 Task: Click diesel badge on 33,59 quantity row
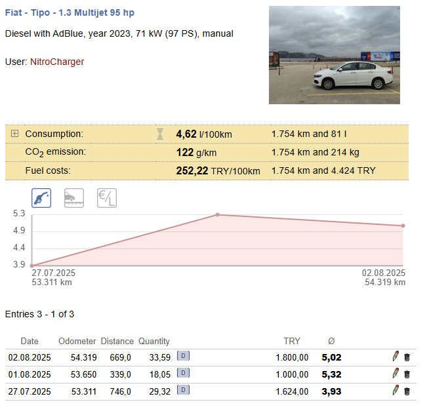pos(183,356)
